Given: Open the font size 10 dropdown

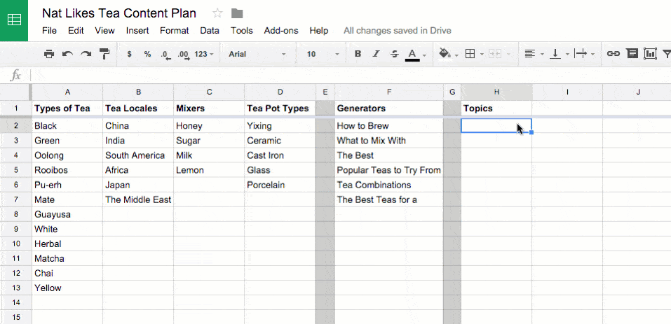Looking at the screenshot, I should pos(323,54).
